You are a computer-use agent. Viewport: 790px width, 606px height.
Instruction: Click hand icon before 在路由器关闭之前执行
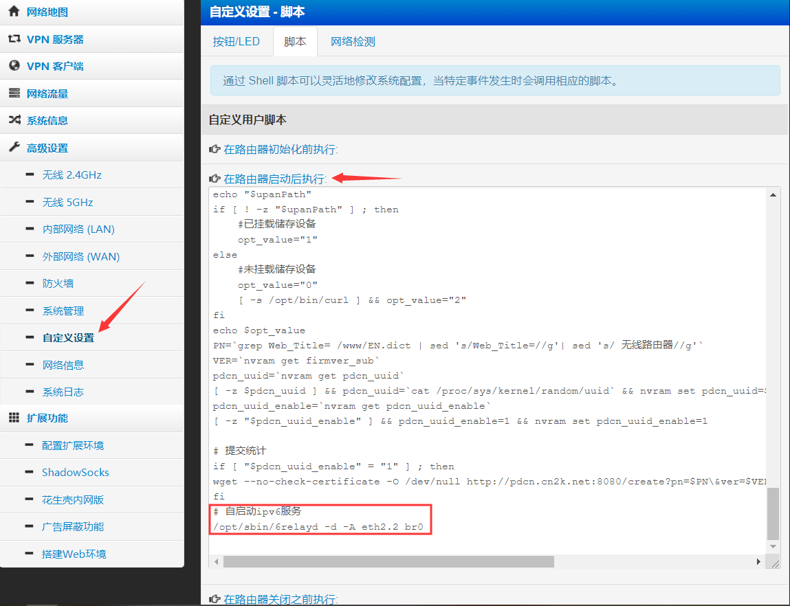pos(215,599)
